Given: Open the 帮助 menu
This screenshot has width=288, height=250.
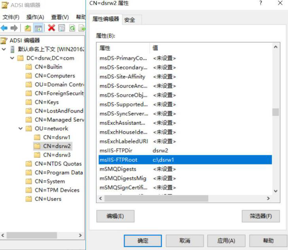Looking at the screenshot, I should pyautogui.click(x=81, y=17).
